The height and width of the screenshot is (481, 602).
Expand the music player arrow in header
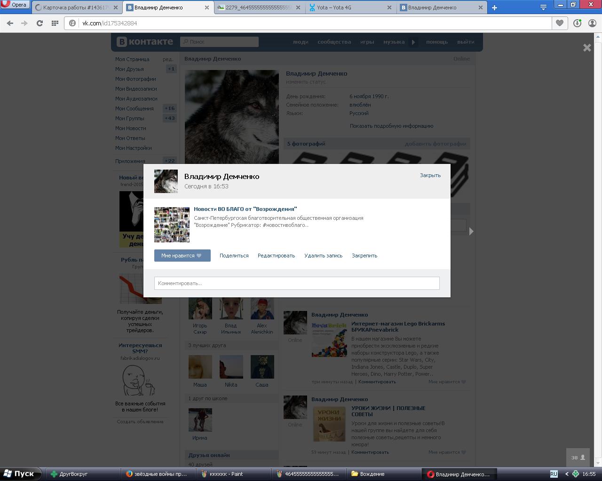(x=413, y=42)
